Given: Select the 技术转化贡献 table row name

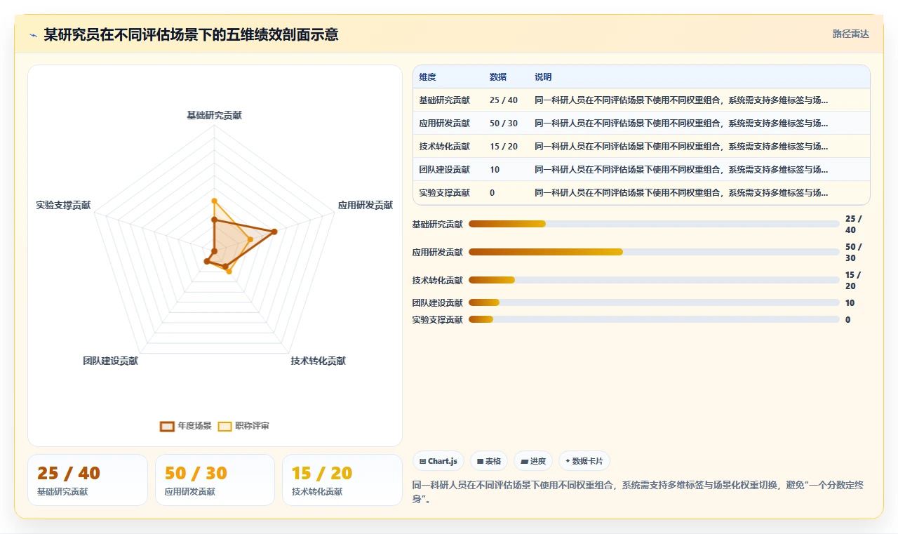Looking at the screenshot, I should 444,147.
